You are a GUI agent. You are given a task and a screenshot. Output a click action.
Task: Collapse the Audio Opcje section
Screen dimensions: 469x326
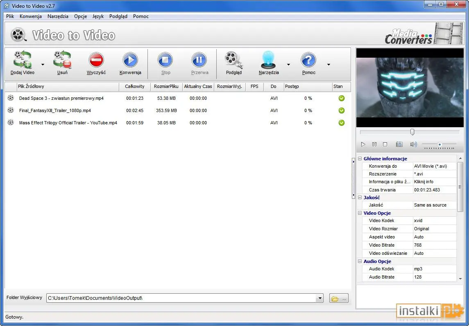(360, 261)
